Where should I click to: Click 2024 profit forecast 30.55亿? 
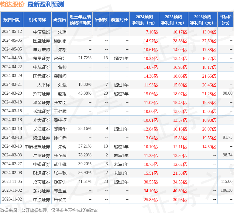click(151, 182)
